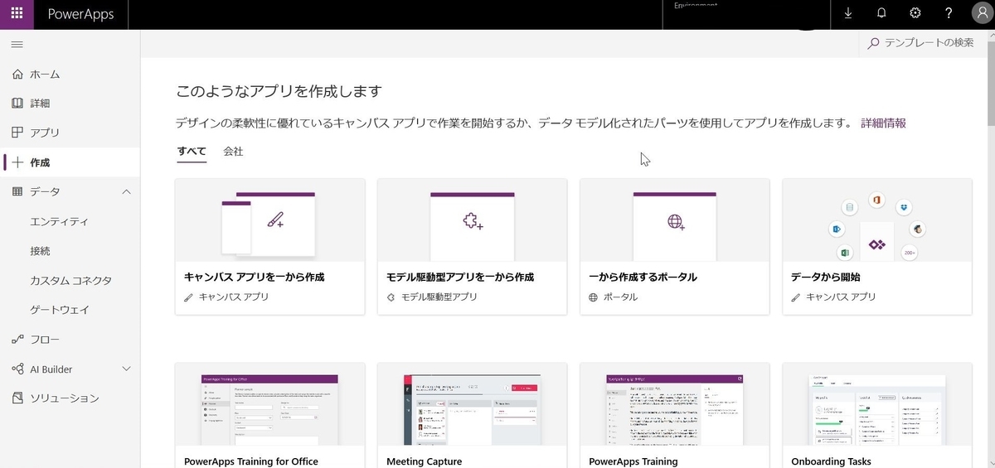Open the 詳細情報 link
Viewport: 995px width, 468px height.
(x=883, y=123)
